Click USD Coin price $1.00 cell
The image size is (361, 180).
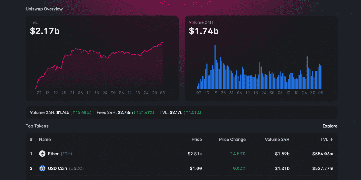196,168
